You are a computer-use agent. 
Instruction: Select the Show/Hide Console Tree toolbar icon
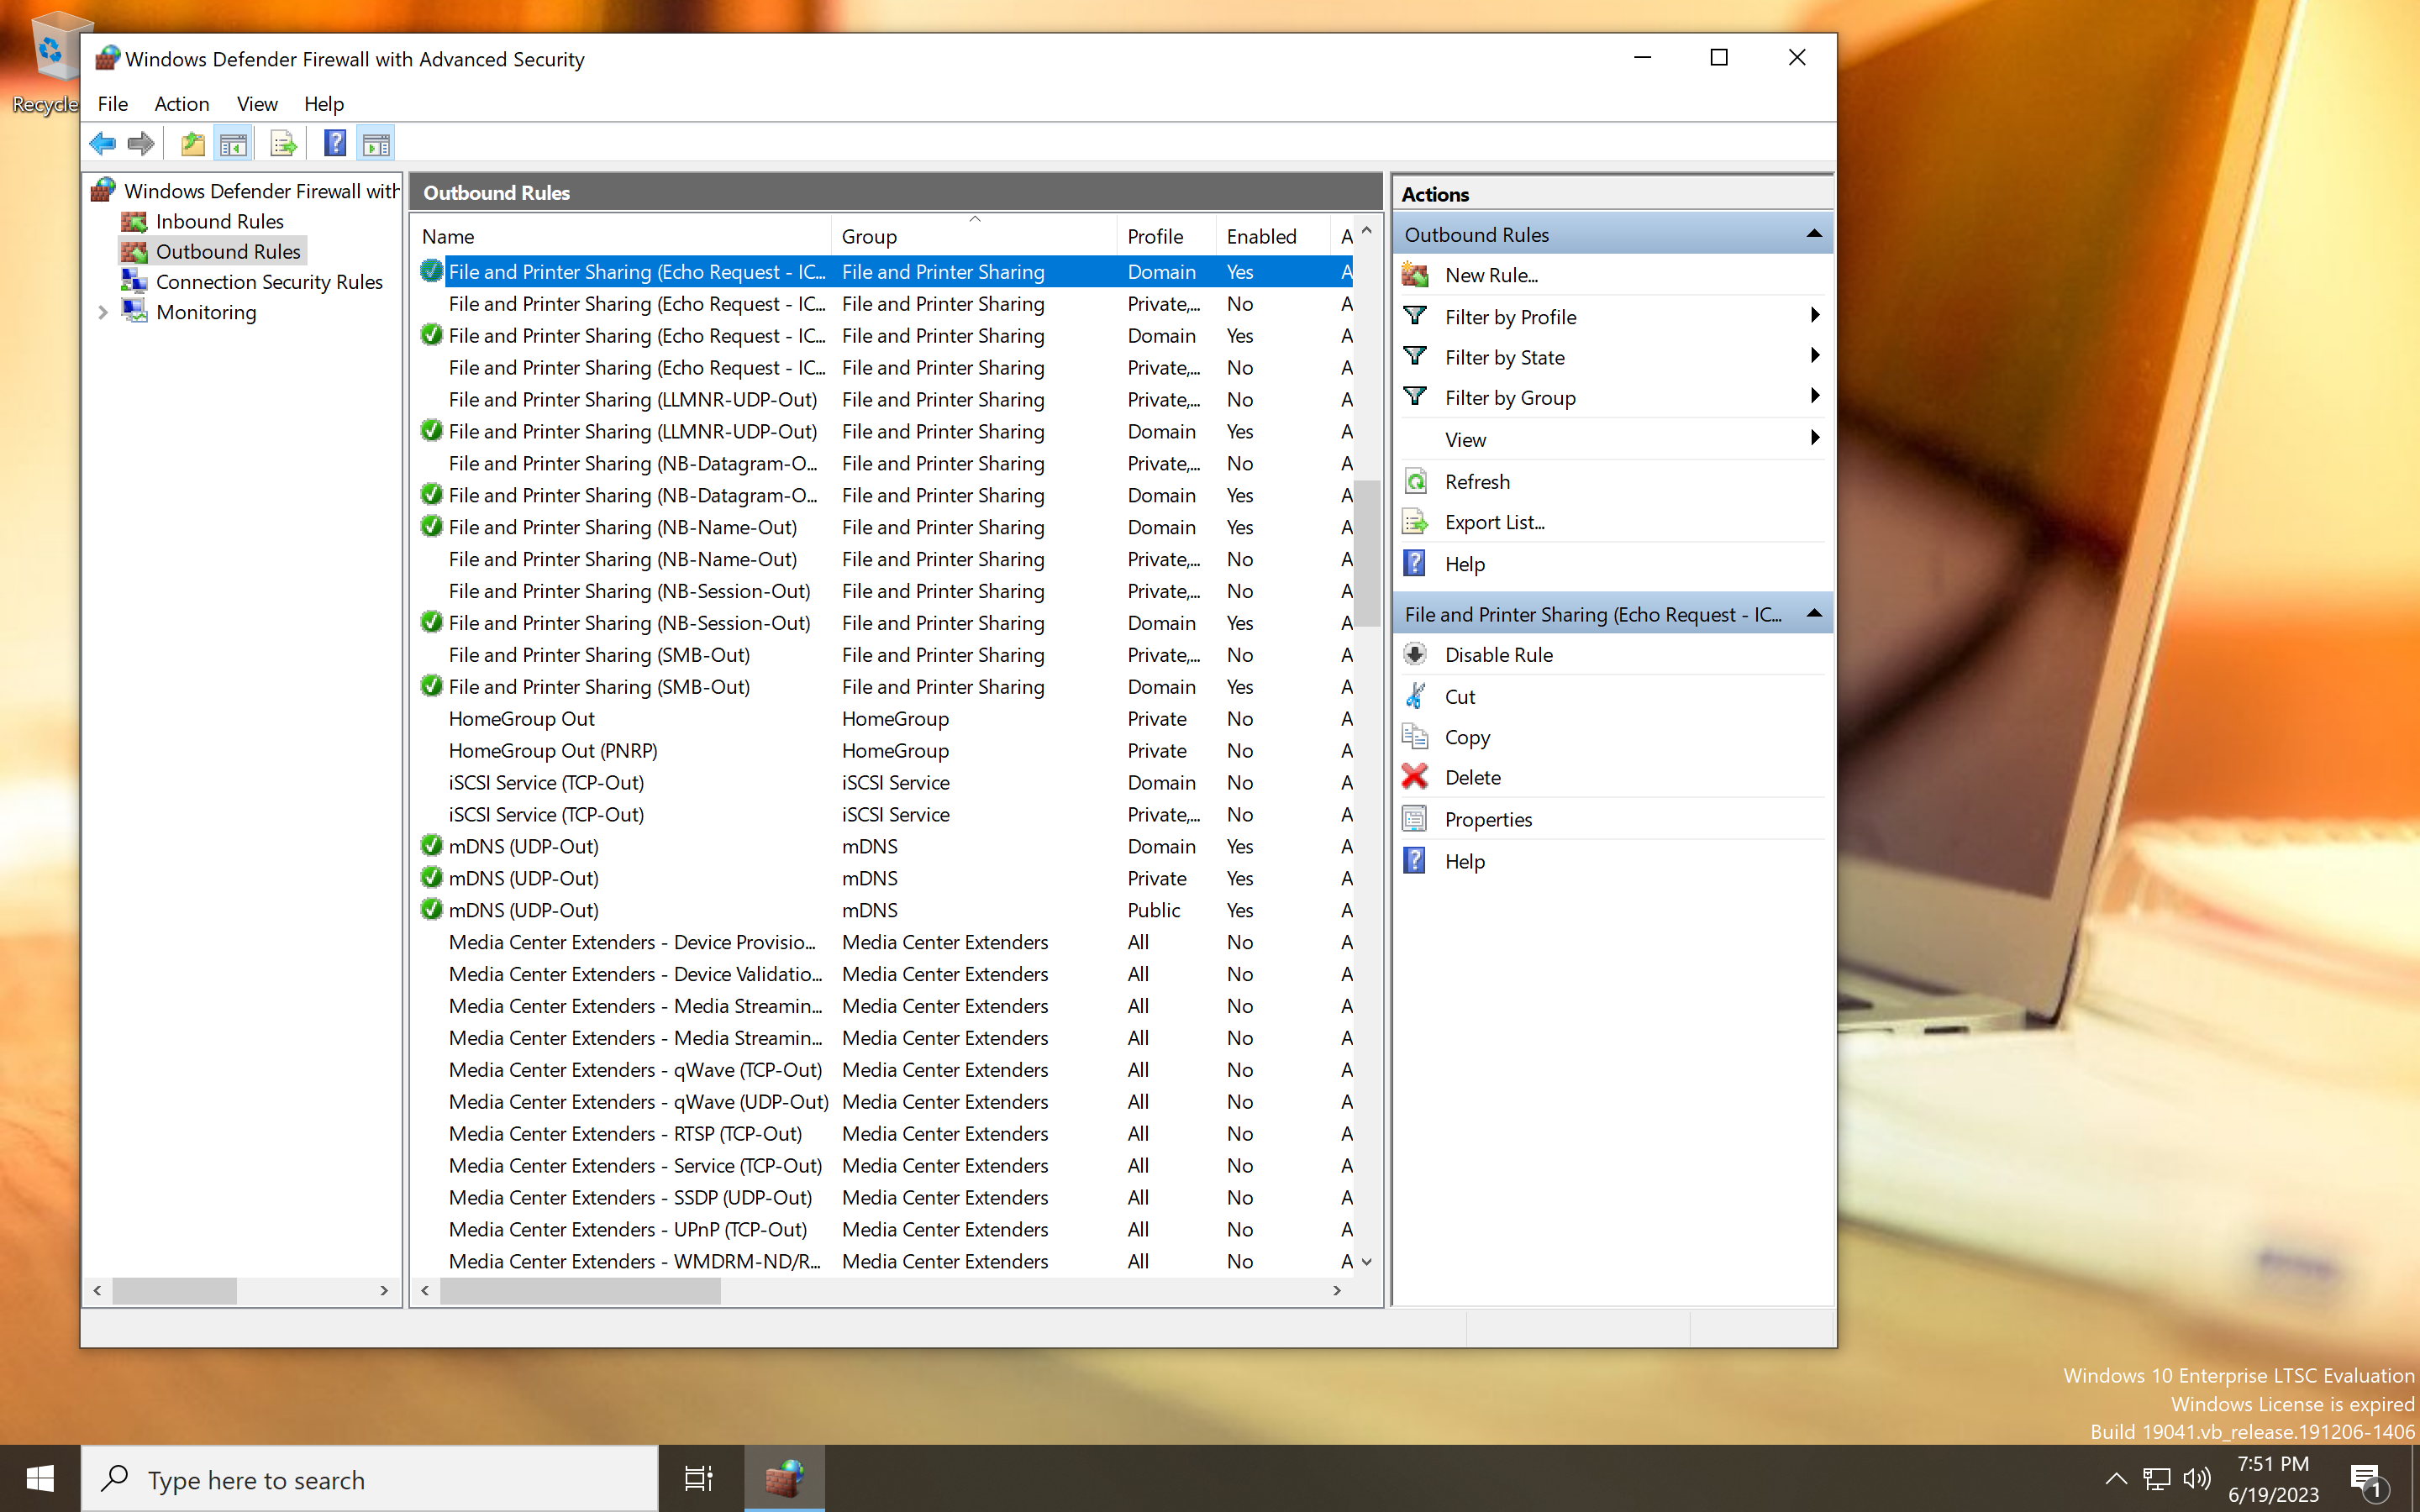click(x=234, y=143)
